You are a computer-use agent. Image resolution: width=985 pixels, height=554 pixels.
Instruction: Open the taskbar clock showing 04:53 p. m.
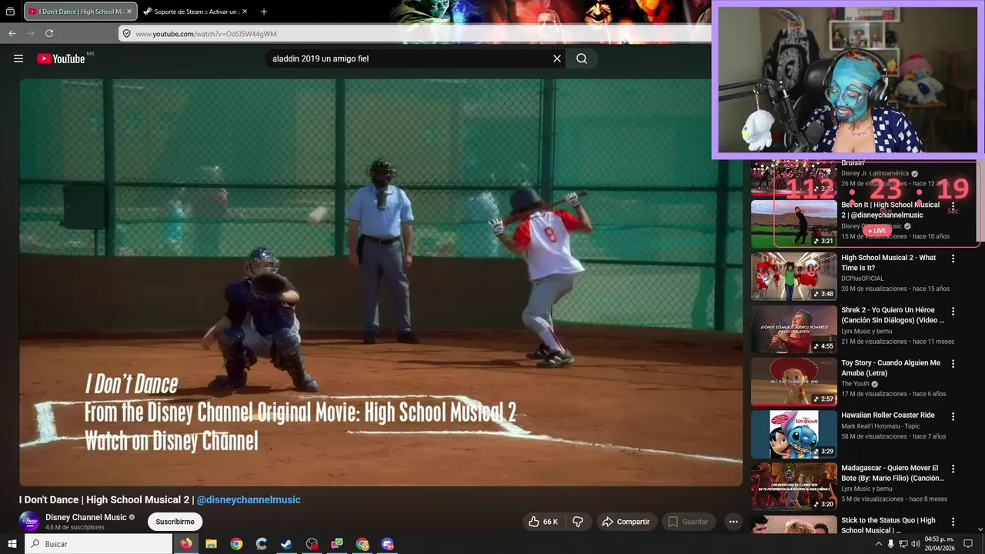click(x=939, y=544)
